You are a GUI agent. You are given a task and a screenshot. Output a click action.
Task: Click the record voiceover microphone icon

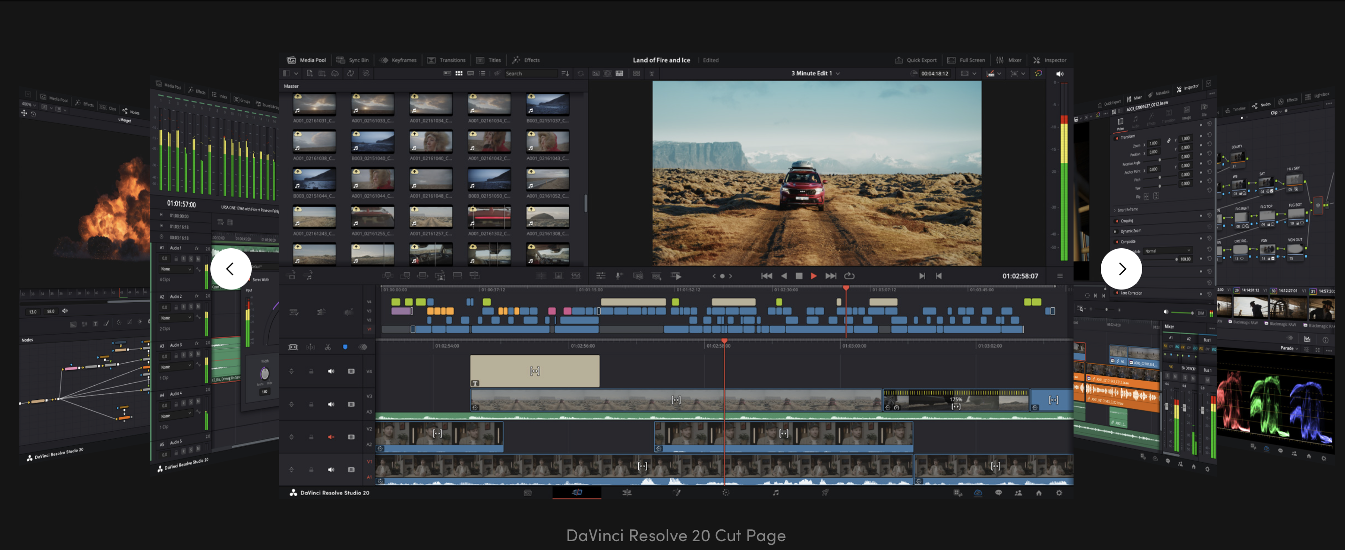coord(618,276)
